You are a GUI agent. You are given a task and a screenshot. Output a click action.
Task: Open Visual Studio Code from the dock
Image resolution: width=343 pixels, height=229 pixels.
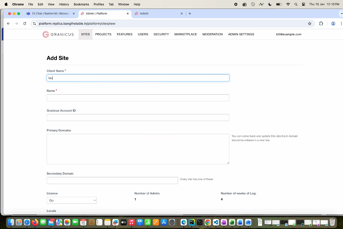pos(216,222)
